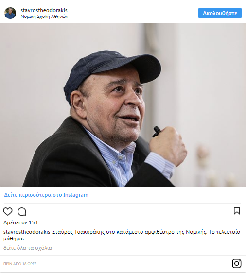This screenshot has width=247, height=273.
Task: Open the stavrostheodorakis username in the caption
Action: pyautogui.click(x=27, y=232)
